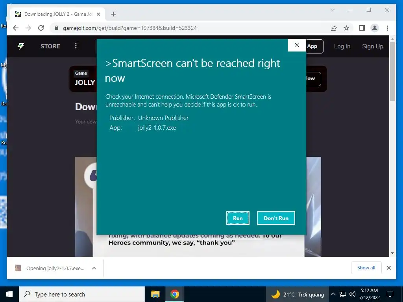
Task: Expand jolly2-1.0.7.exe download options chevron
Action: (x=94, y=268)
